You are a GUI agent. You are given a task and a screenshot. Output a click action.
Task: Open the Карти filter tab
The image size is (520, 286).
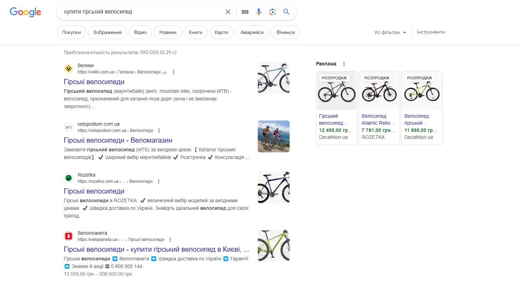pyautogui.click(x=221, y=32)
